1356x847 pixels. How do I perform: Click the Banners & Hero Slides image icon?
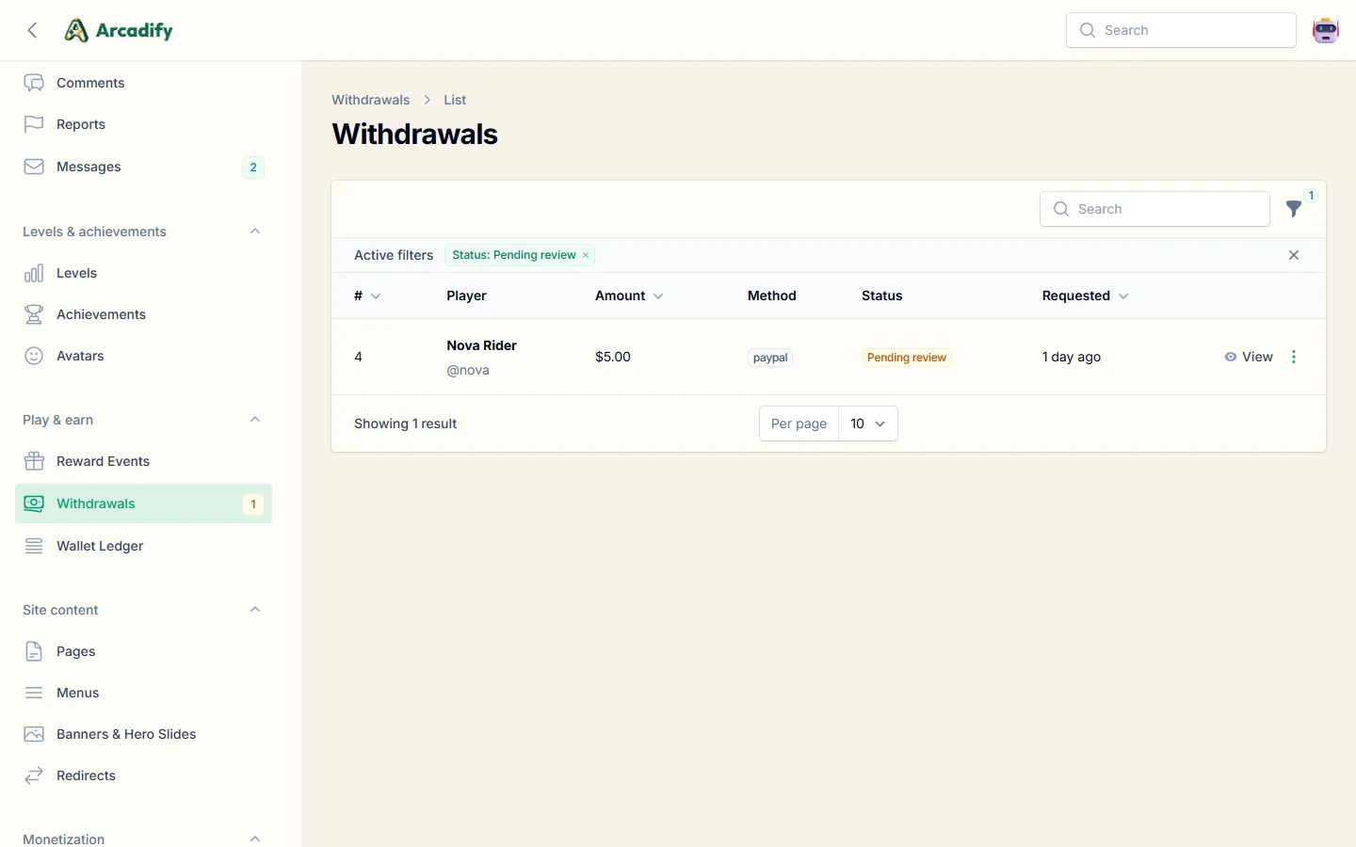tap(34, 734)
